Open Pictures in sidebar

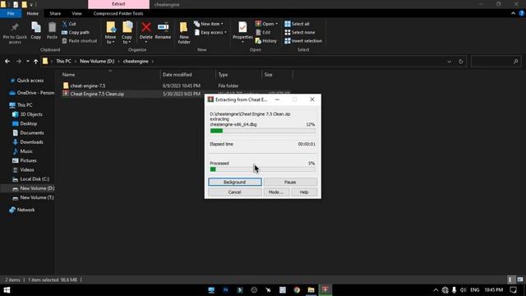click(28, 160)
